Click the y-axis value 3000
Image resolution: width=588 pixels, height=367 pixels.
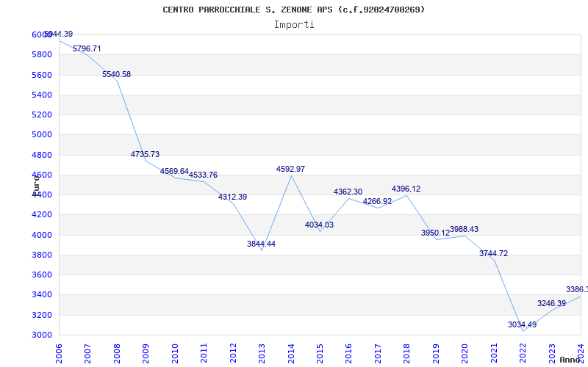42,335
